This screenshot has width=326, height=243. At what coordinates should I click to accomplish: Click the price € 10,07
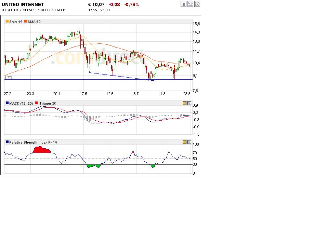(96, 4)
